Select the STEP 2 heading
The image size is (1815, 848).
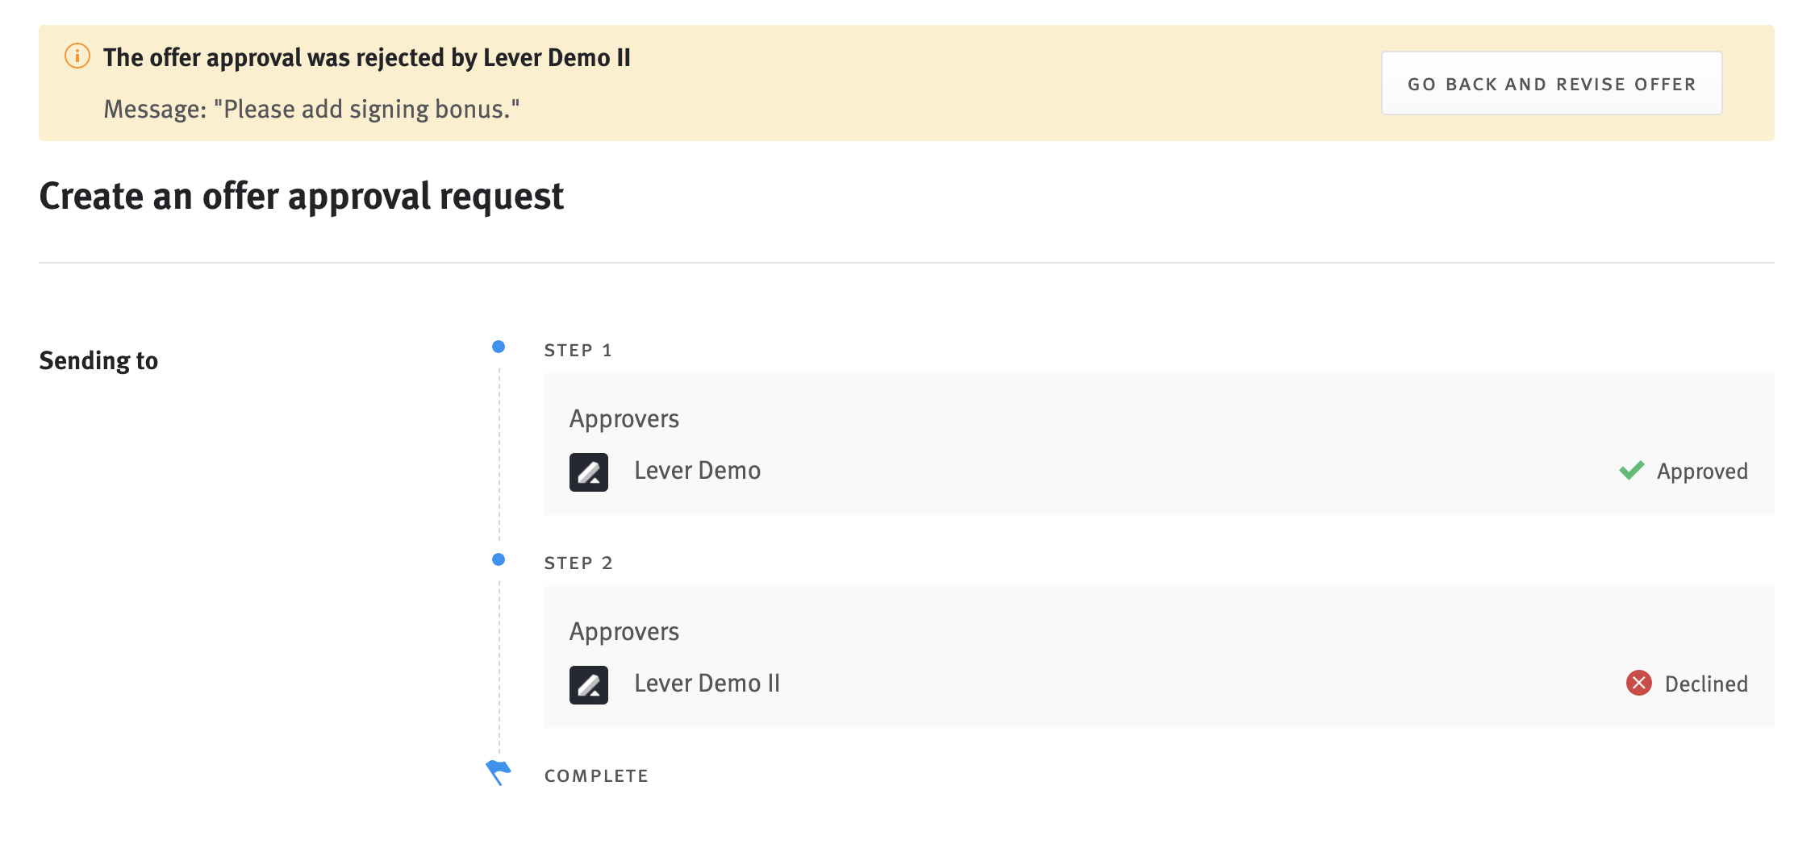(x=578, y=563)
